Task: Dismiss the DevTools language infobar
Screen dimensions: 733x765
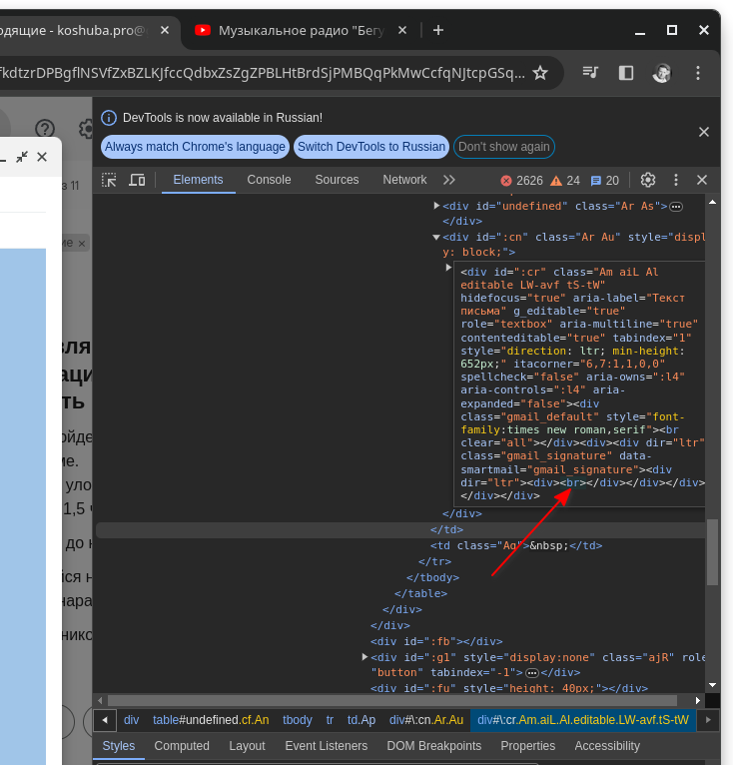Action: click(704, 132)
